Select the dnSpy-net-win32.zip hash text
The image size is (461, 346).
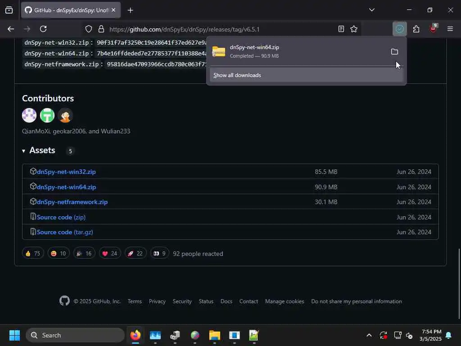pos(151,43)
